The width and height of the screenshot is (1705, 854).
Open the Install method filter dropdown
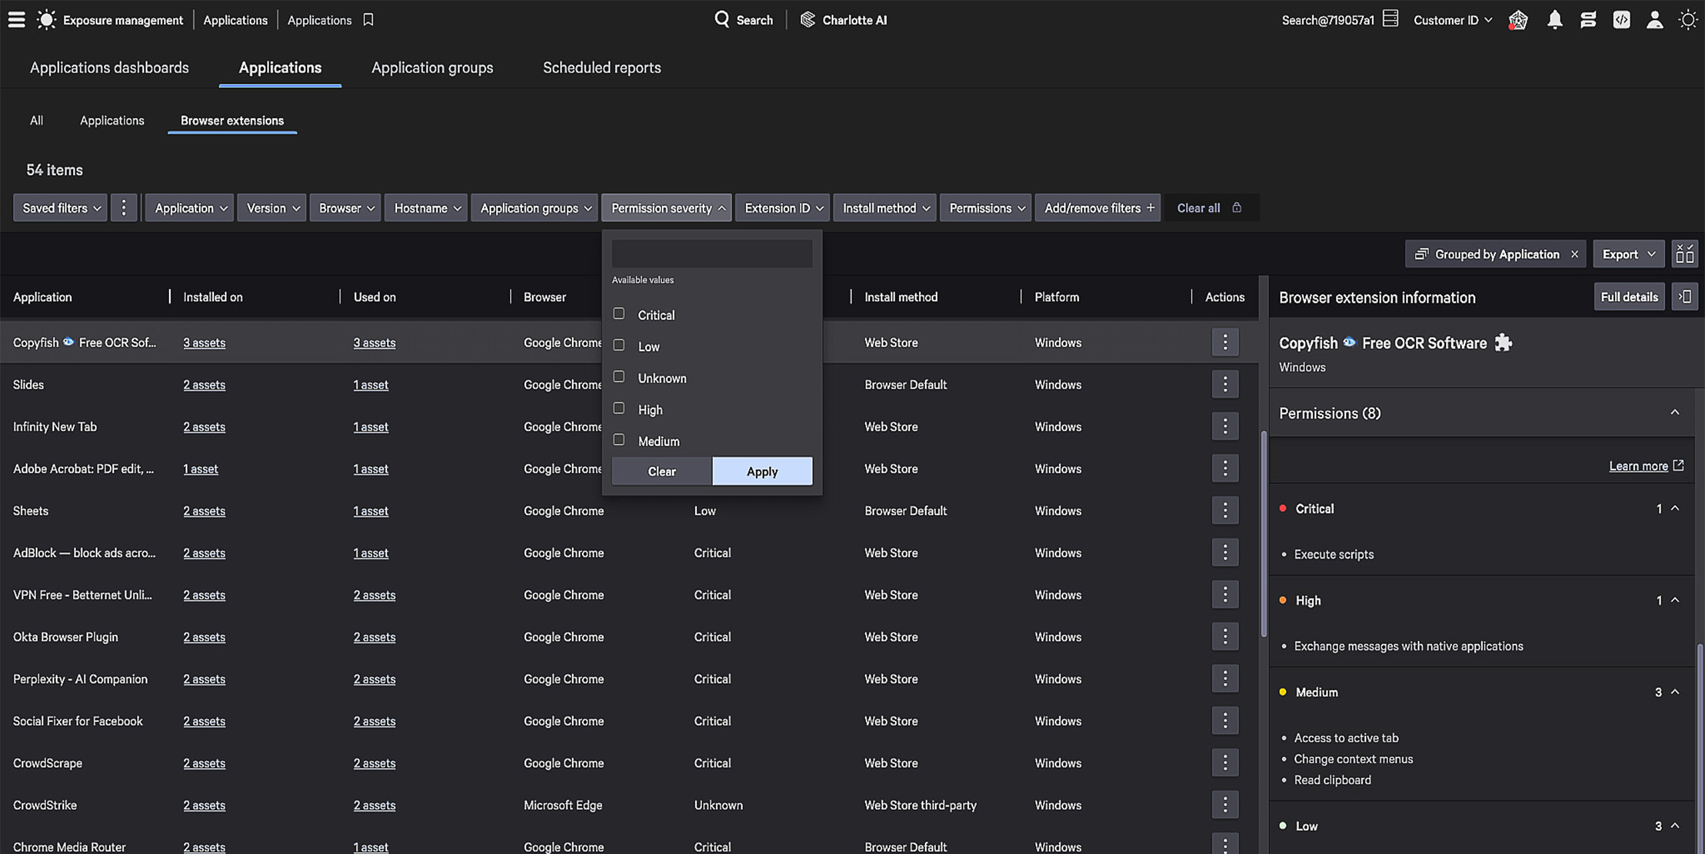click(x=885, y=208)
